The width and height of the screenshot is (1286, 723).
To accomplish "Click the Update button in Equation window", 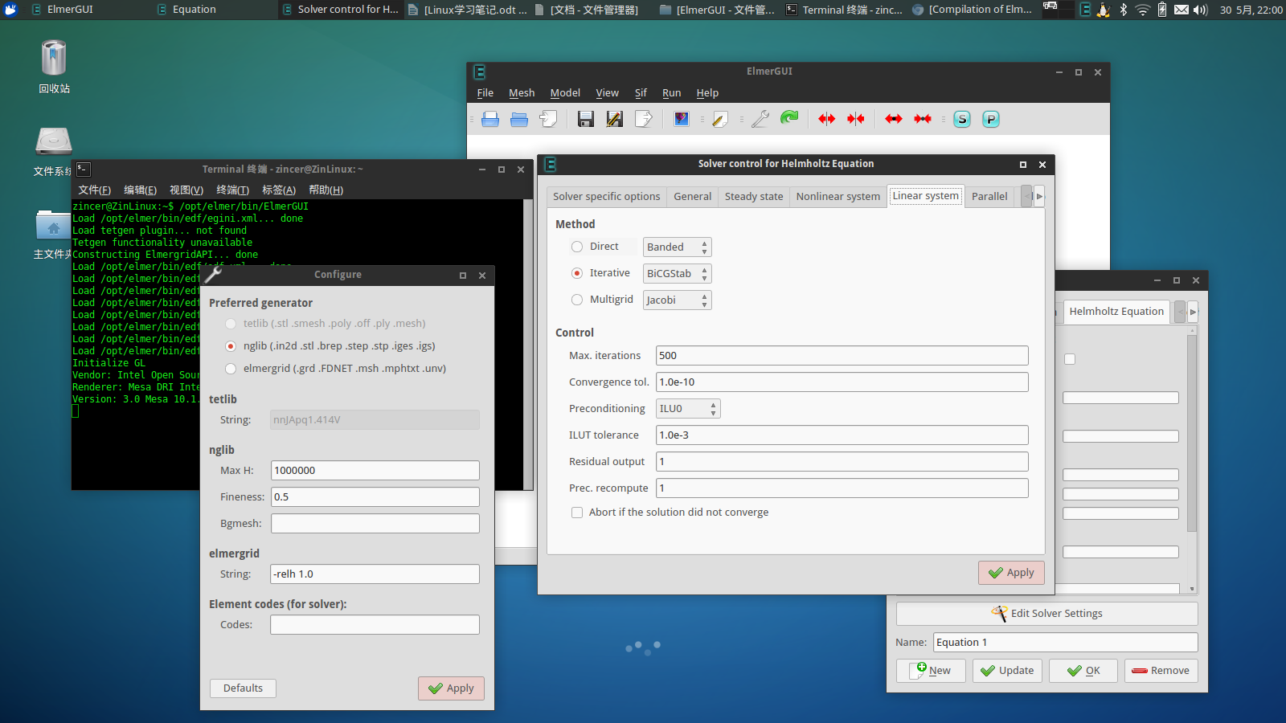I will [1007, 671].
